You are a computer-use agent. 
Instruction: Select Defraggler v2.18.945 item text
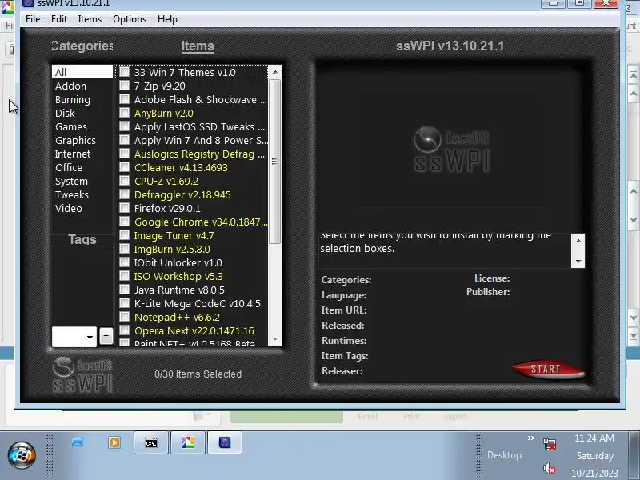pyautogui.click(x=182, y=195)
